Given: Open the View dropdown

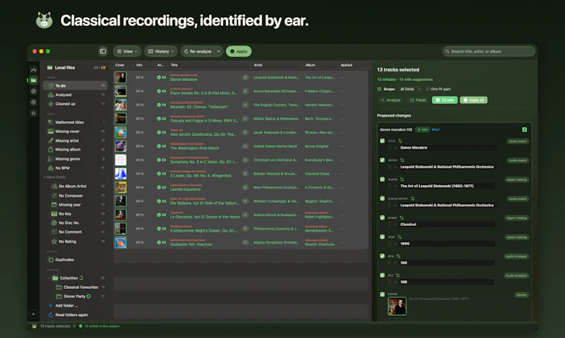Looking at the screenshot, I should 127,51.
